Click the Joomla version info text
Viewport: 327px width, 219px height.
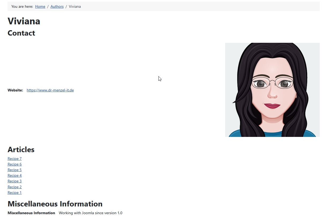(x=90, y=213)
